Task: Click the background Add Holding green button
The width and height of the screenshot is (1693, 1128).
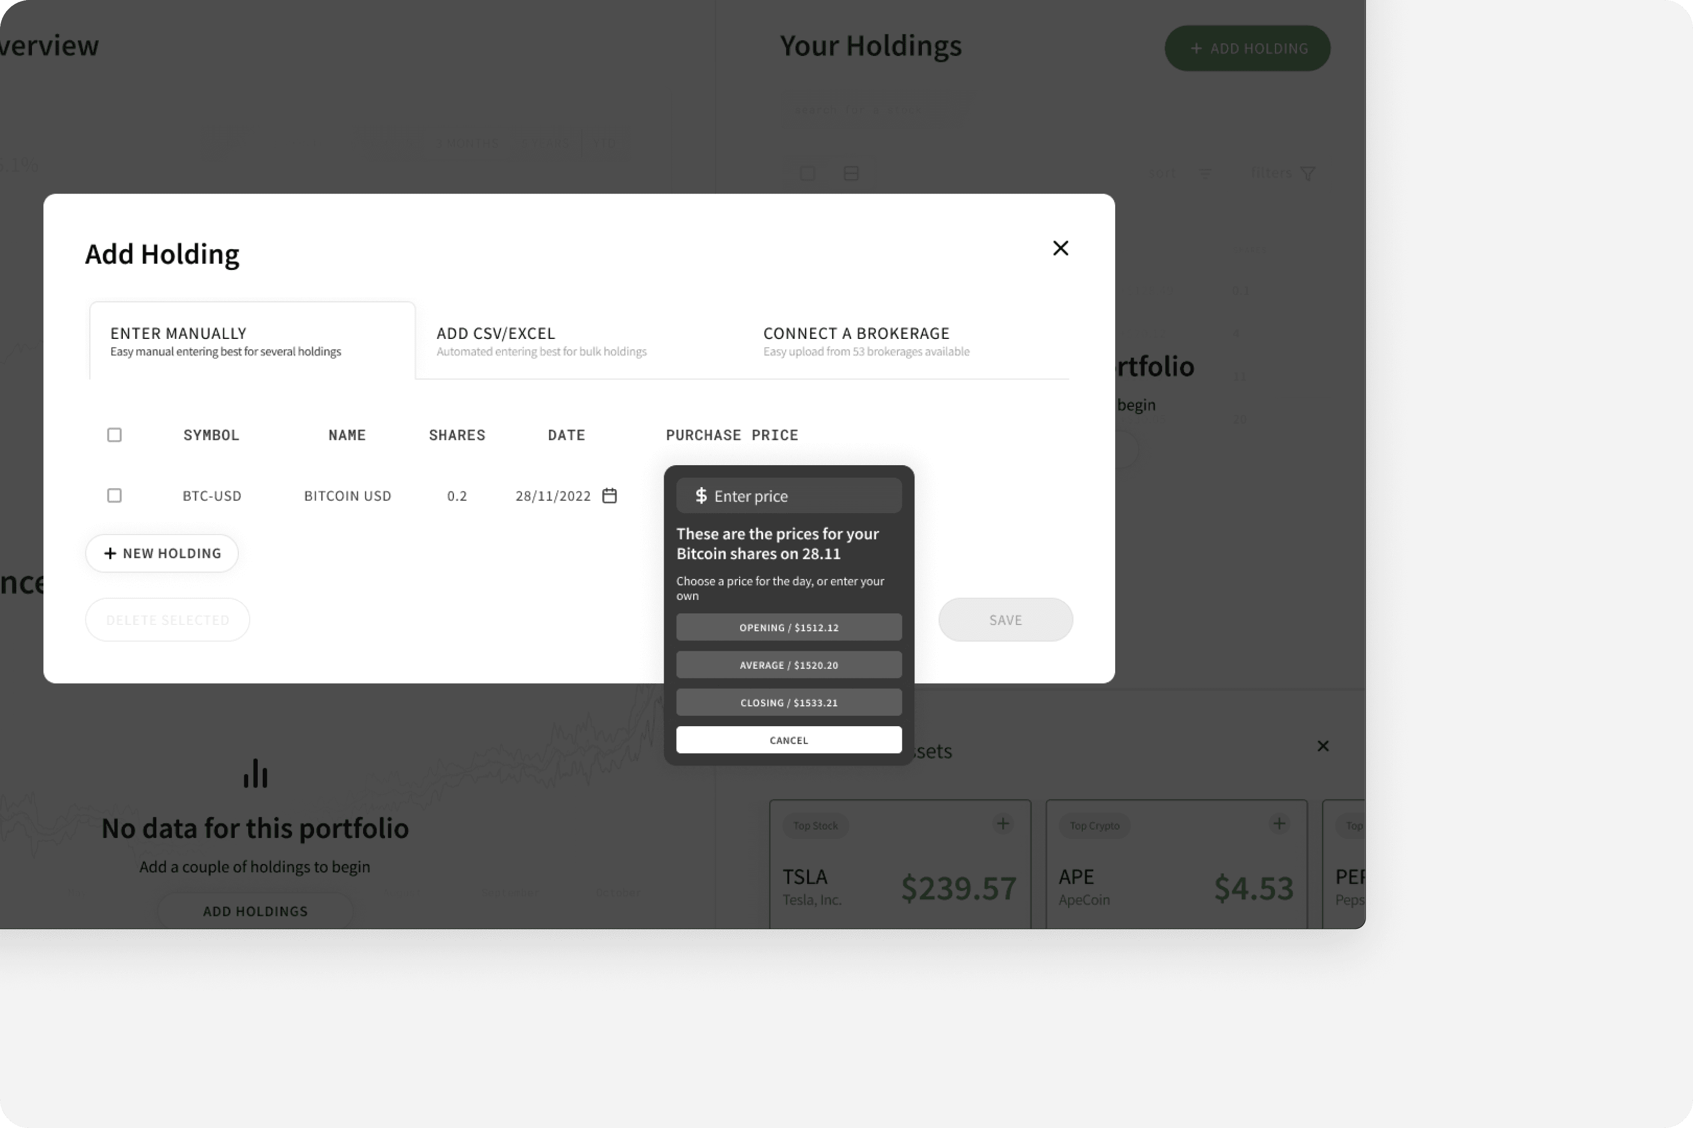Action: (x=1248, y=48)
